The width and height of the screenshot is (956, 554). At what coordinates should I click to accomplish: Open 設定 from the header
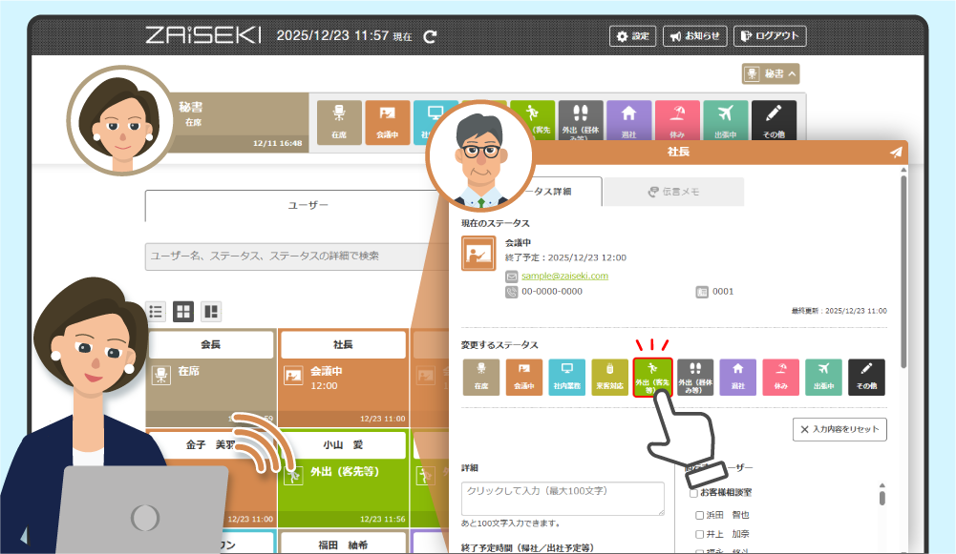point(632,36)
